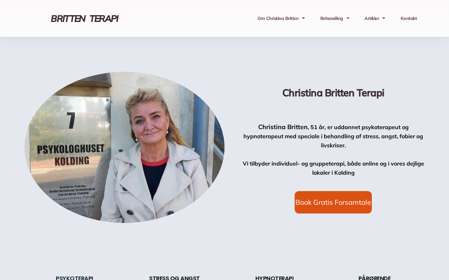Click the Book Gratis Forsamtale button

pos(333,202)
